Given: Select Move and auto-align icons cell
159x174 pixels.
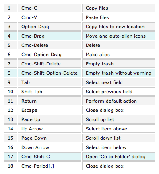Looking at the screenshot, I should pos(118,36).
